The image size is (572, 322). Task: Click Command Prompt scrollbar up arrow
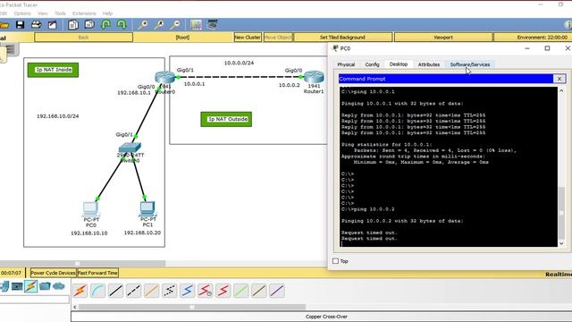point(561,90)
